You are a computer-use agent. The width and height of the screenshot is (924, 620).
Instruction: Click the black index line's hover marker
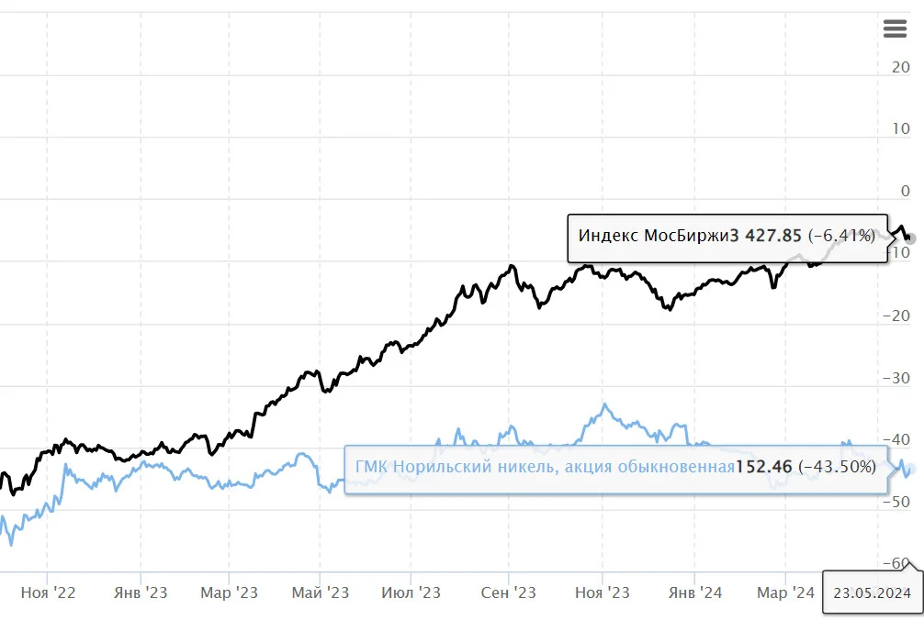[x=910, y=238]
